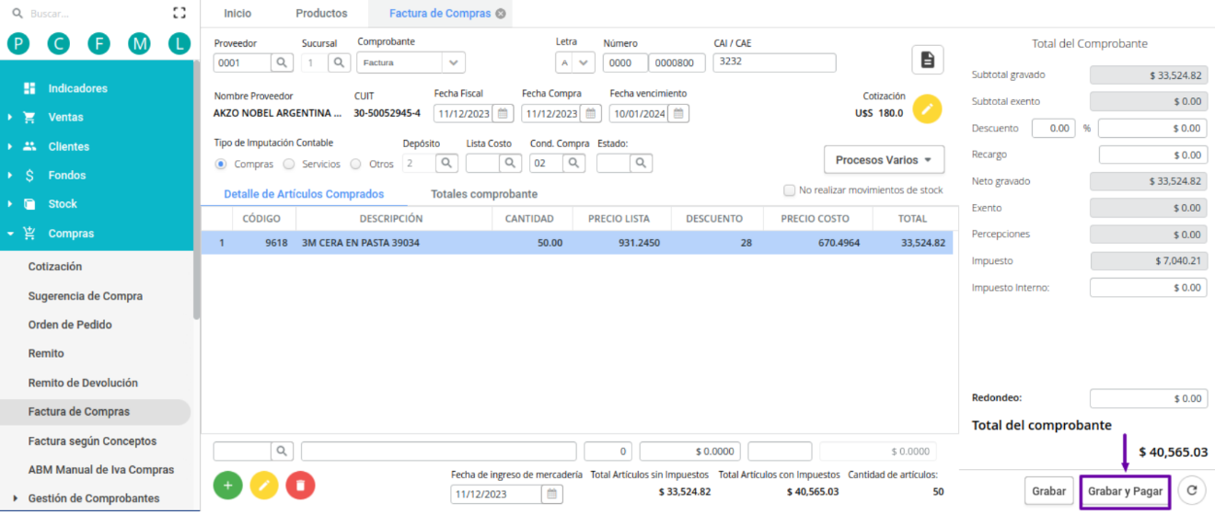Click the CAI / CAE input field
Viewport: 1215px width, 515px height.
[x=774, y=63]
